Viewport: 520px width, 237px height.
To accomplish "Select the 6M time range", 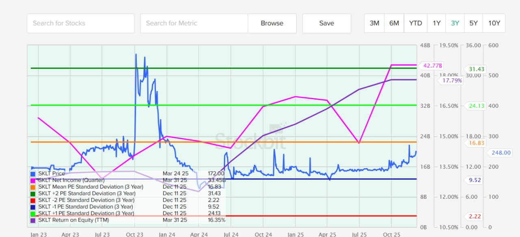I will pyautogui.click(x=394, y=23).
